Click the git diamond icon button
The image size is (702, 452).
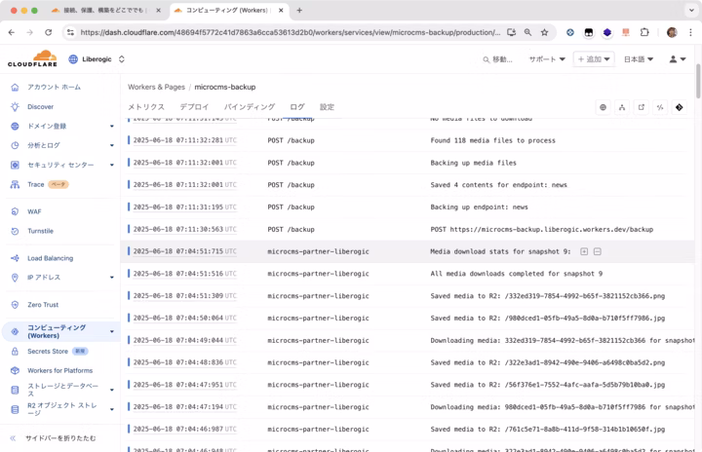(x=679, y=107)
